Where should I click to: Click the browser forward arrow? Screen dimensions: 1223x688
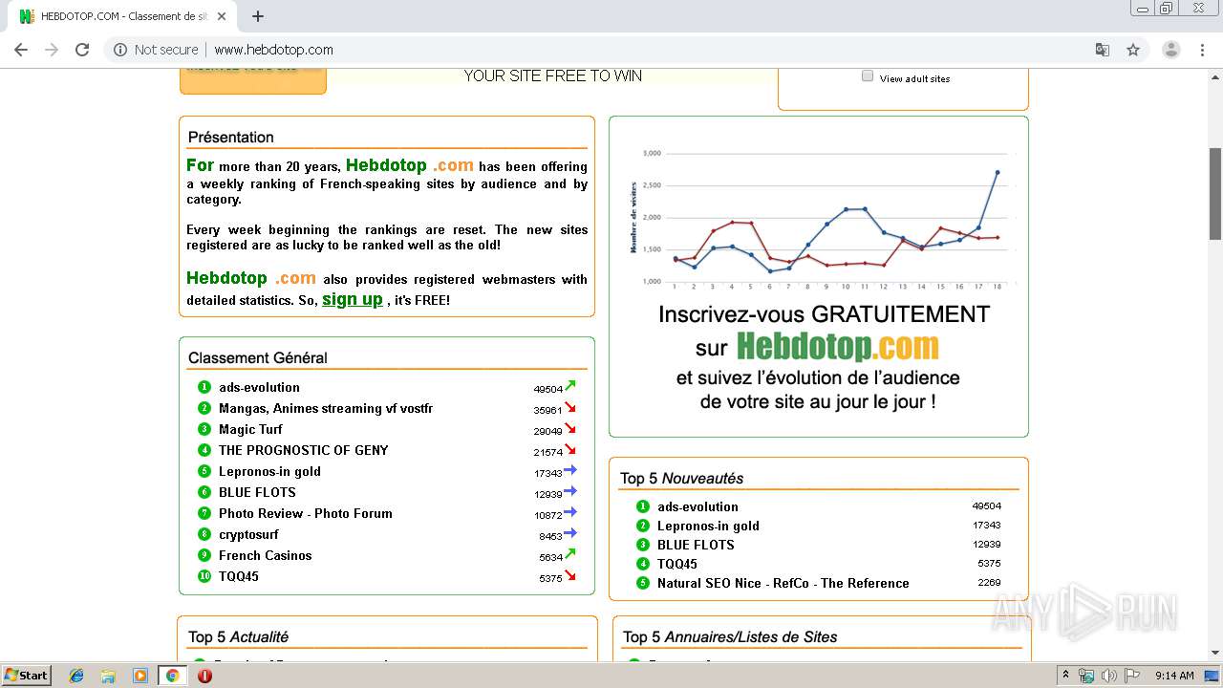[52, 50]
